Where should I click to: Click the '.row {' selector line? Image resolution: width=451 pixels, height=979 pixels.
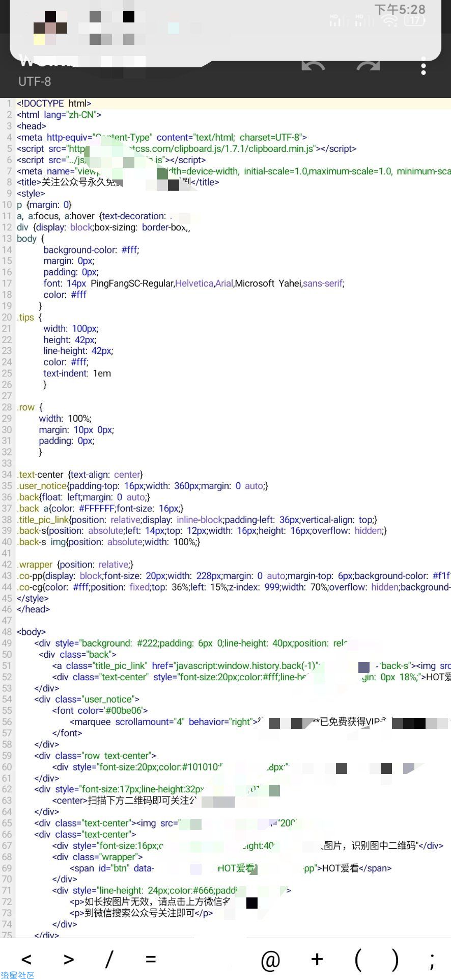[x=30, y=407]
